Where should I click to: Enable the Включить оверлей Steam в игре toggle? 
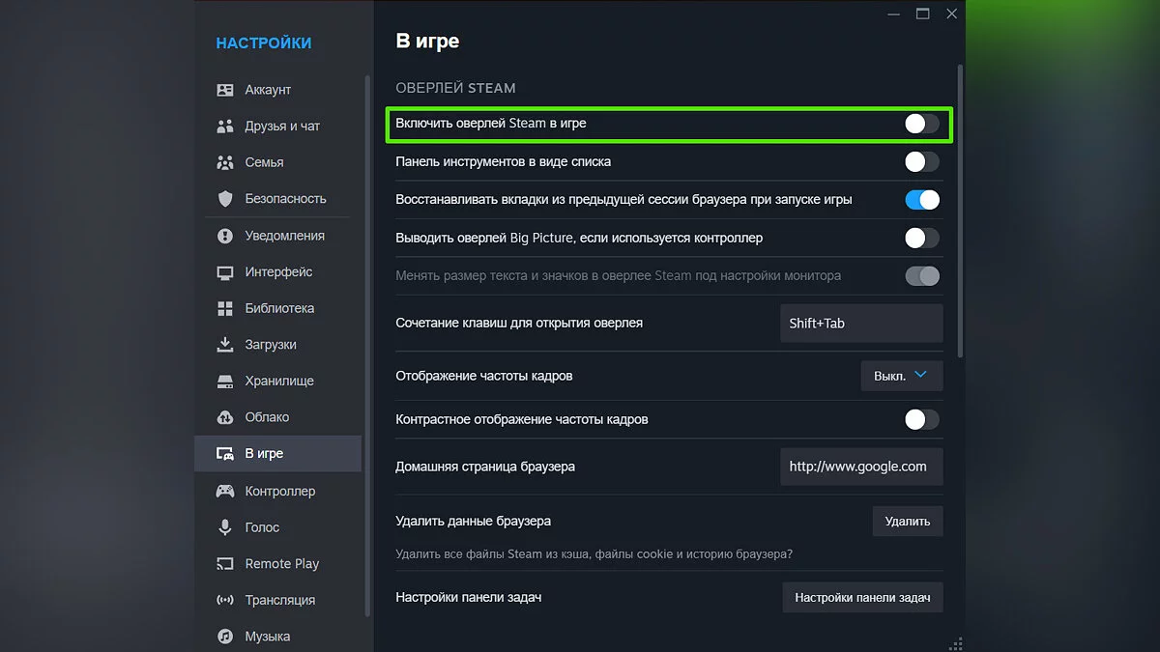(921, 124)
